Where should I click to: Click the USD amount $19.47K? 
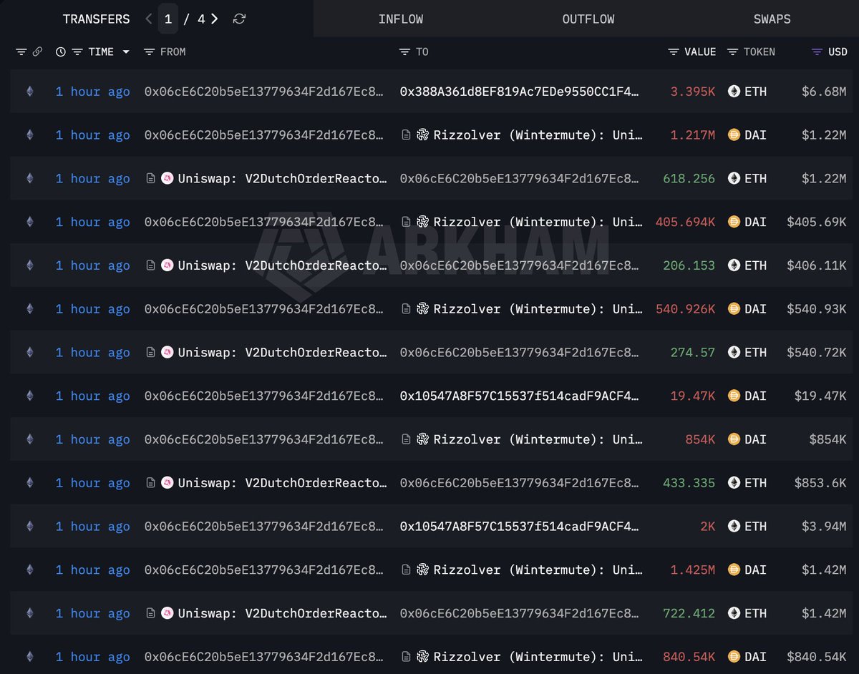[820, 396]
